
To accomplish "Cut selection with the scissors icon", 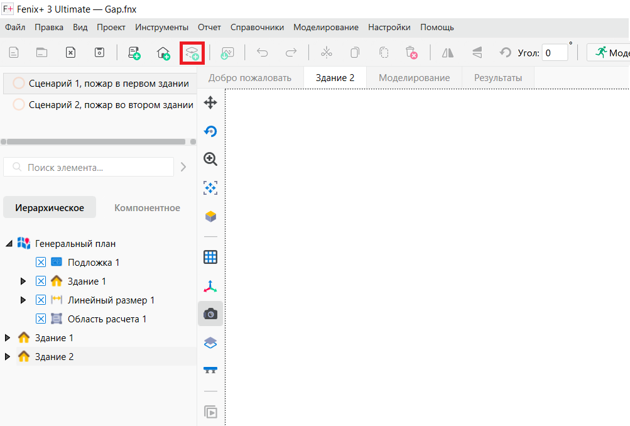I will tap(326, 53).
